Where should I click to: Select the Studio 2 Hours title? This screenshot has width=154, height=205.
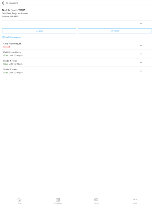point(10,69)
